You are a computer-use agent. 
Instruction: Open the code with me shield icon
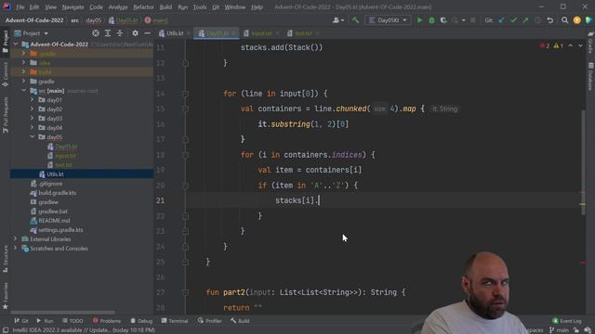(588, 20)
